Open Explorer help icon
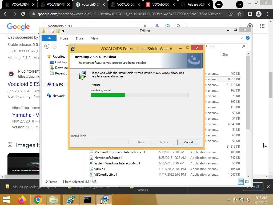This screenshot has height=205, width=273. [x=248, y=38]
